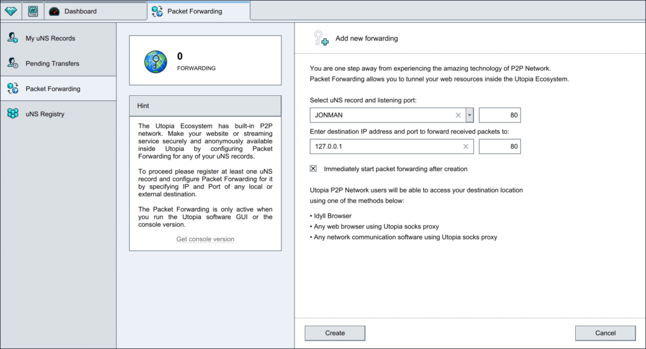Viewport: 646px width, 349px height.
Task: Click the Add new forwarding key icon
Action: coord(321,38)
